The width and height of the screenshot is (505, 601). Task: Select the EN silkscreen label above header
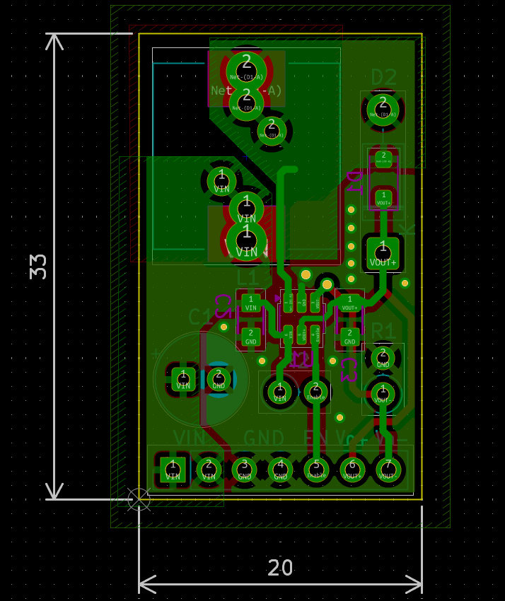(x=316, y=438)
